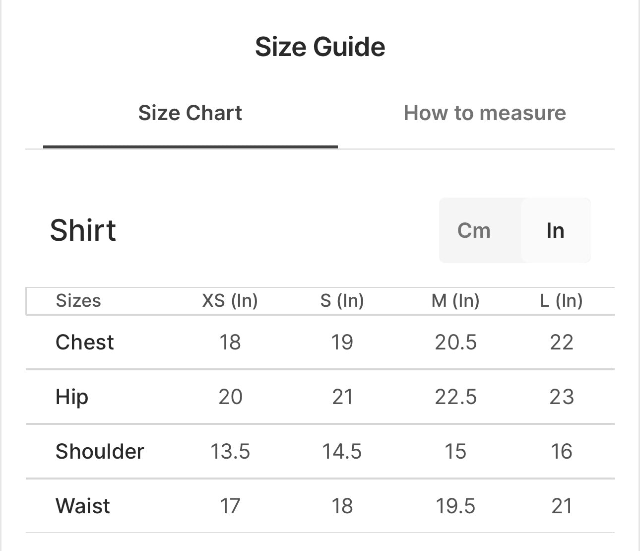640x551 pixels.
Task: Switch units to Cm
Action: click(474, 230)
